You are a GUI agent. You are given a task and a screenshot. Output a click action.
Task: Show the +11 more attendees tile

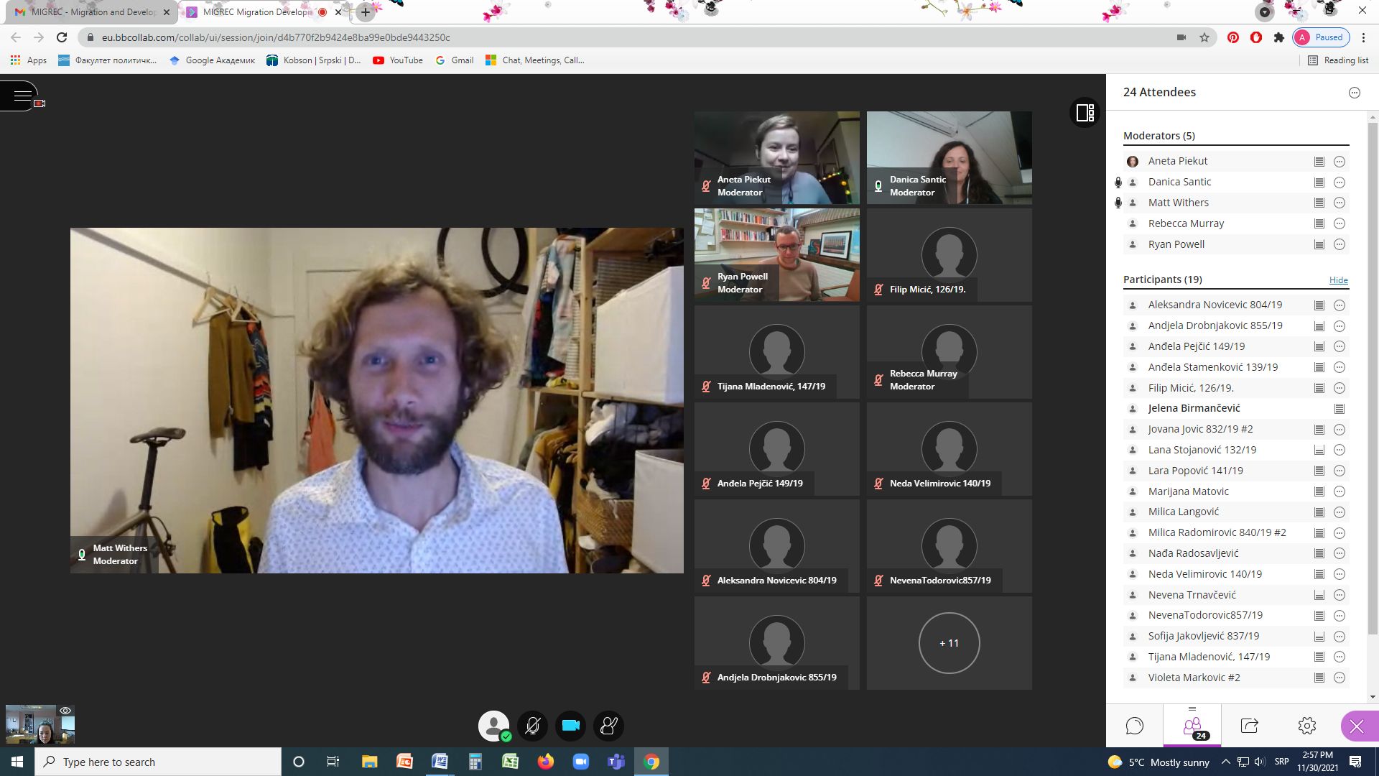pos(949,643)
